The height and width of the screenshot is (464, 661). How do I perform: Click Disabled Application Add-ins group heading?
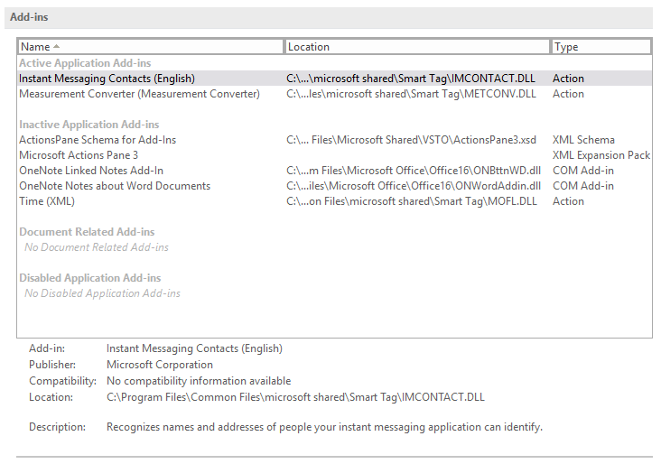pyautogui.click(x=89, y=278)
